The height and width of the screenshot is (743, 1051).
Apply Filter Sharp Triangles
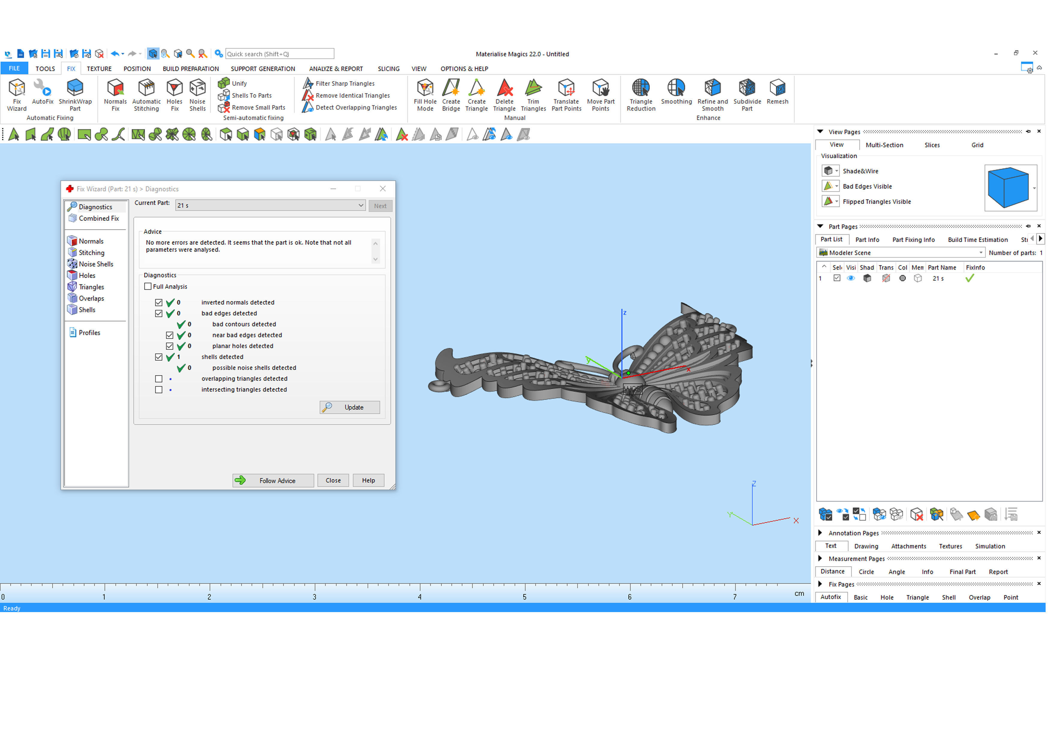click(339, 83)
